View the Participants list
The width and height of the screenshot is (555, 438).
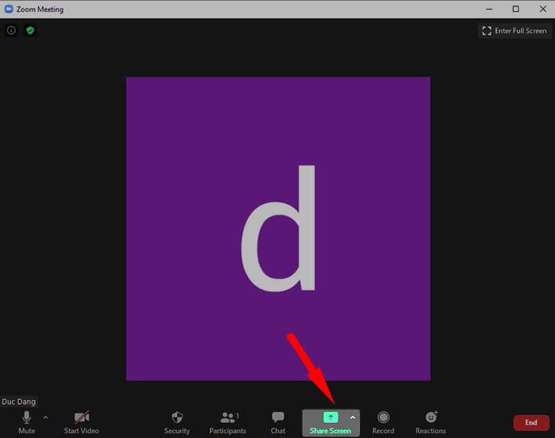[228, 421]
